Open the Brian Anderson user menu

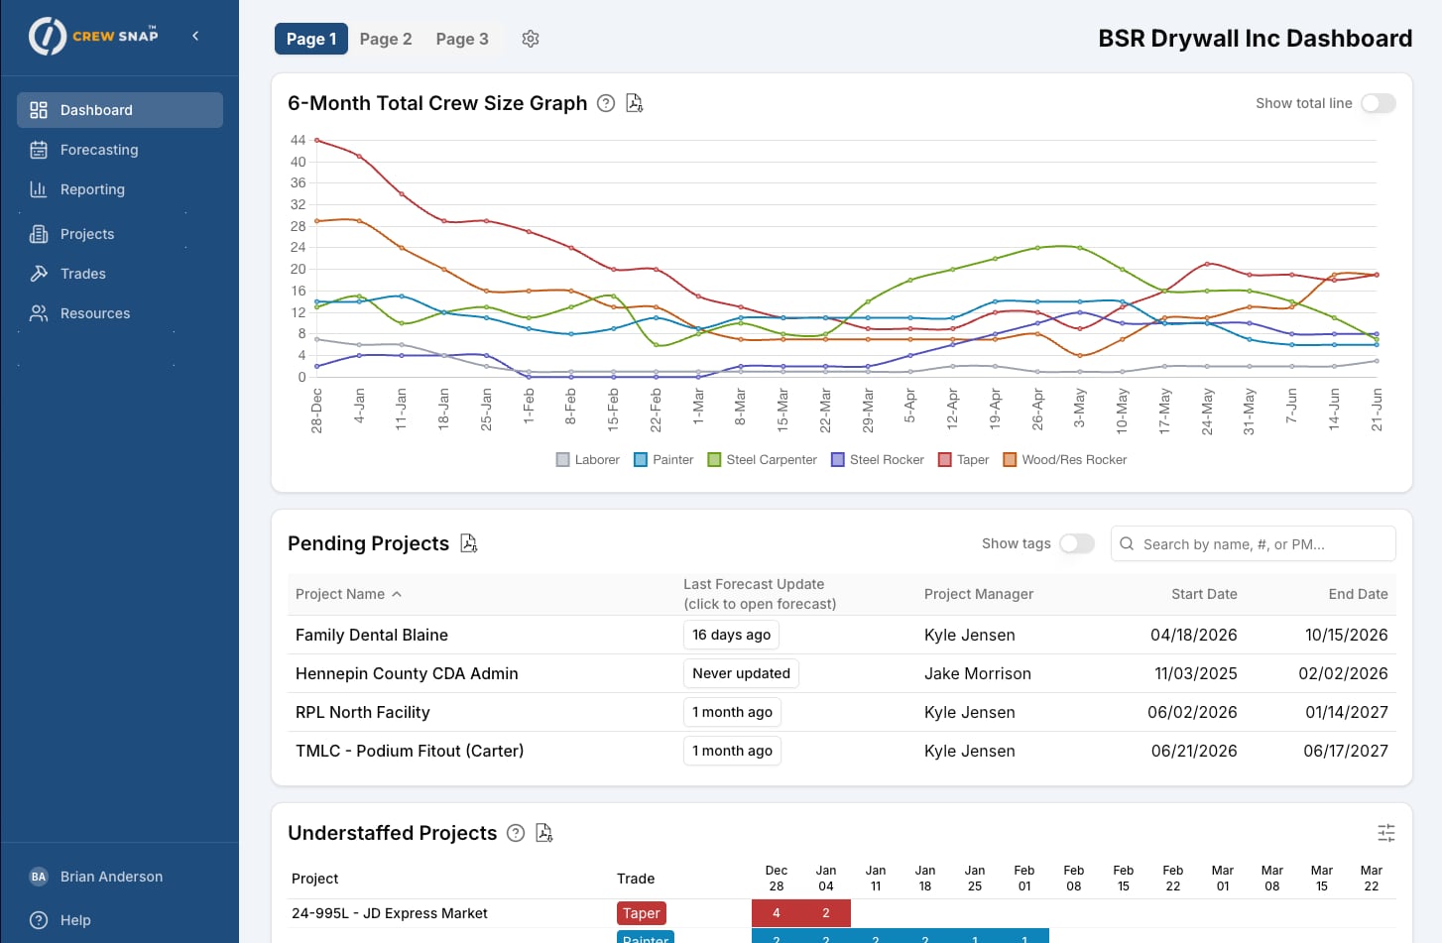coord(111,877)
